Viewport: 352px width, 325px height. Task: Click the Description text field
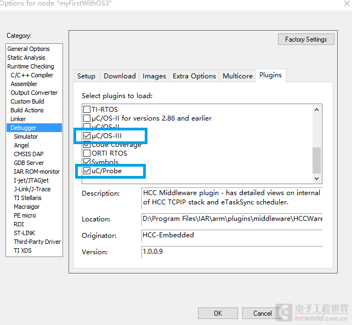click(232, 197)
